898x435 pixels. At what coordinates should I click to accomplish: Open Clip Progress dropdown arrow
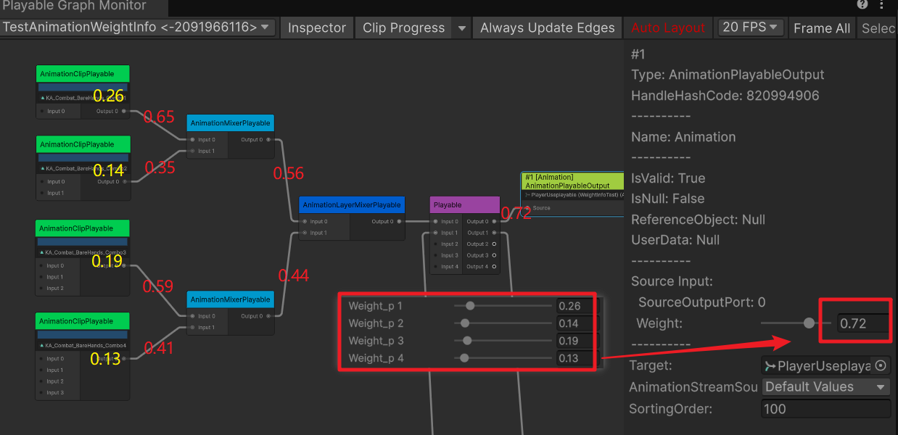(x=461, y=28)
